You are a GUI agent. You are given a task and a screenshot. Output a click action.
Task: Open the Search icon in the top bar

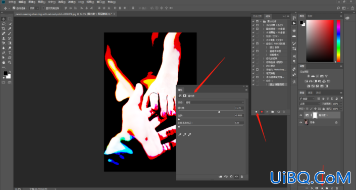click(x=338, y=8)
